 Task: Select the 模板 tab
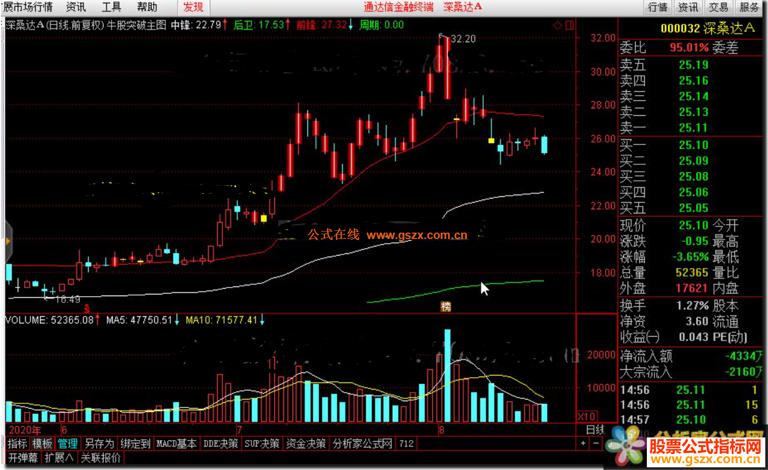pos(42,443)
